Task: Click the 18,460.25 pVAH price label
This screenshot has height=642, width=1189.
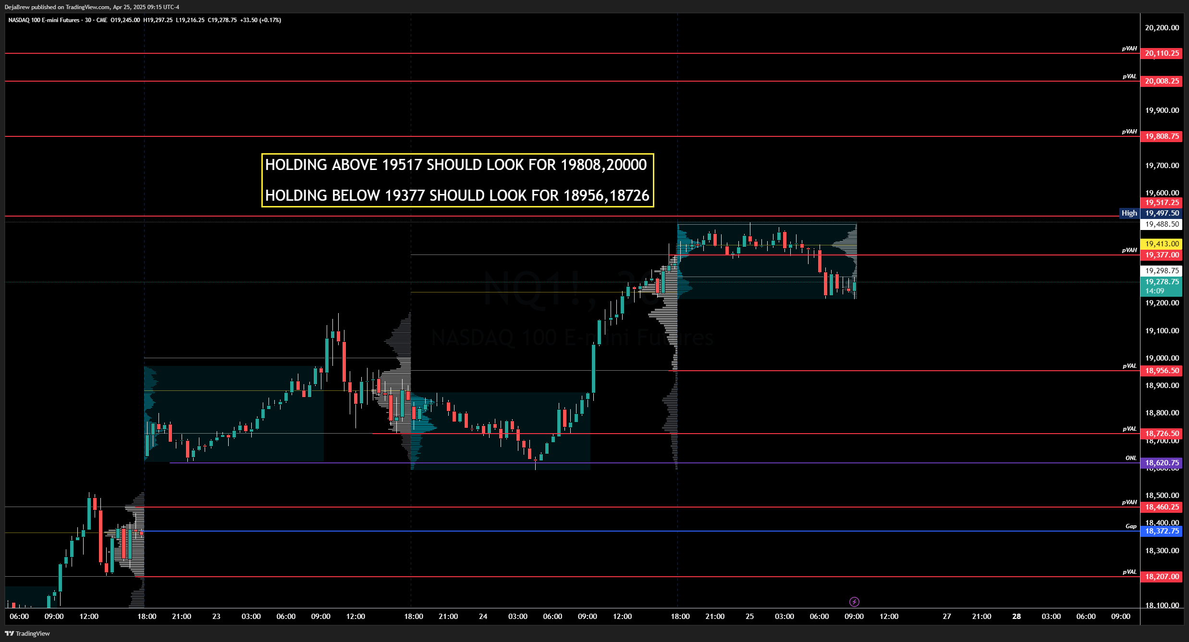Action: (x=1162, y=507)
